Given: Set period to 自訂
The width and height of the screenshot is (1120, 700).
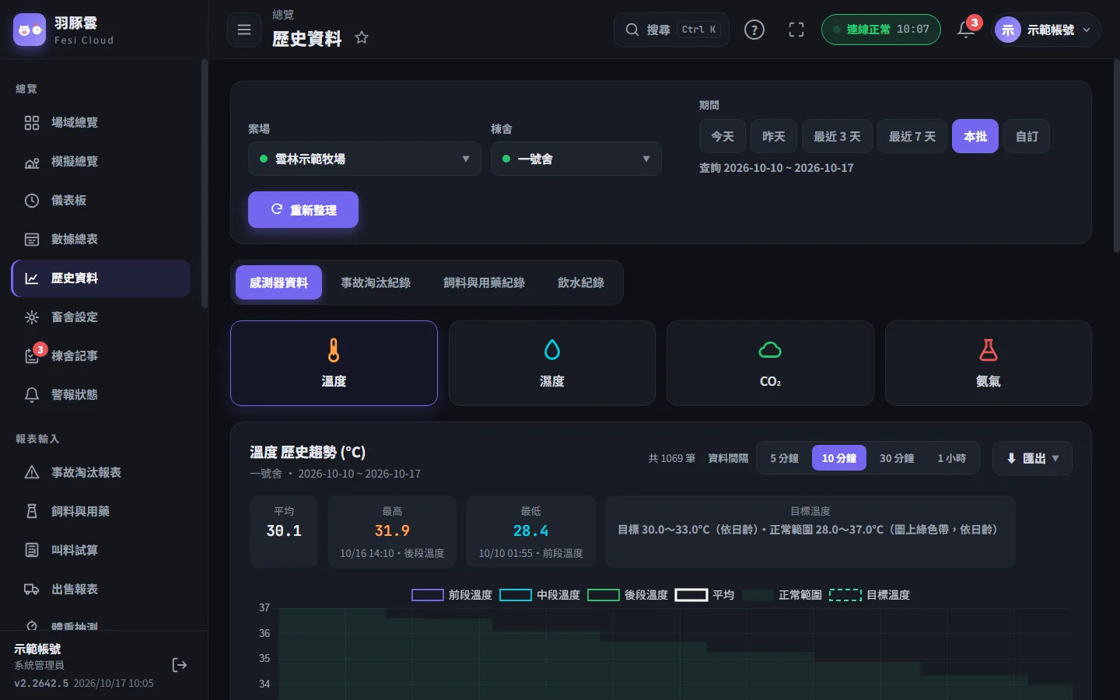Looking at the screenshot, I should tap(1027, 137).
